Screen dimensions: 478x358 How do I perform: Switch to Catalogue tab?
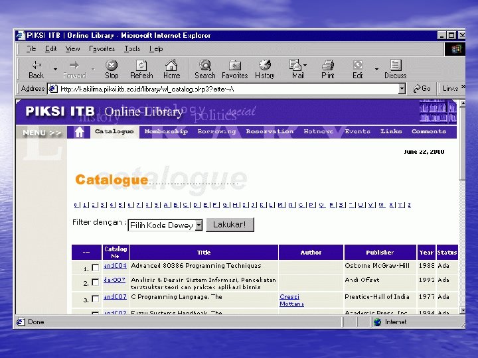pos(114,132)
